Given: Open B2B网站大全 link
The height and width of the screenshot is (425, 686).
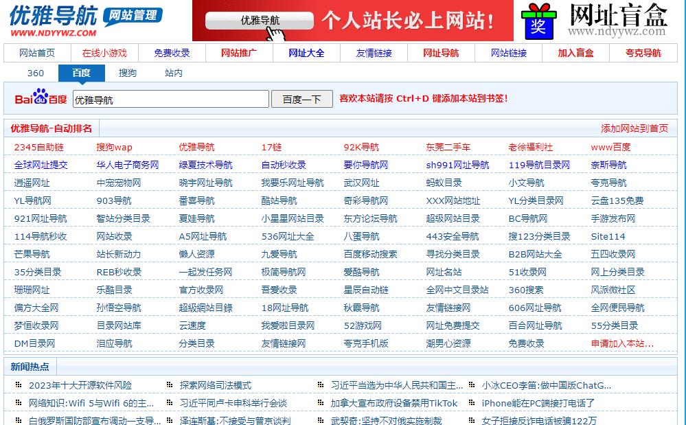Looking at the screenshot, I should coord(535,254).
